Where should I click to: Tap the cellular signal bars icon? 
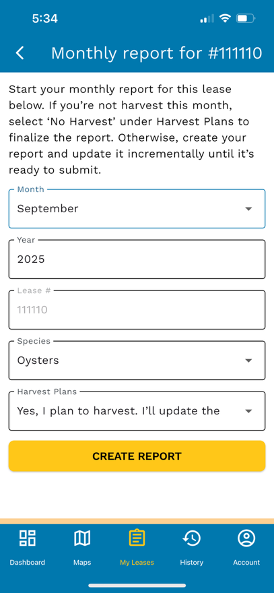(x=207, y=19)
